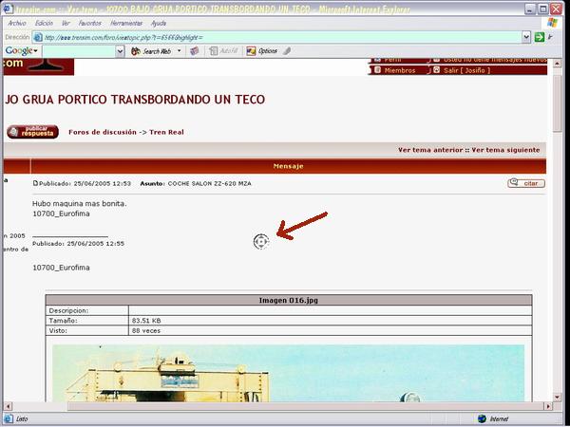
Task: Open the Favoritos menu
Action: coord(89,22)
